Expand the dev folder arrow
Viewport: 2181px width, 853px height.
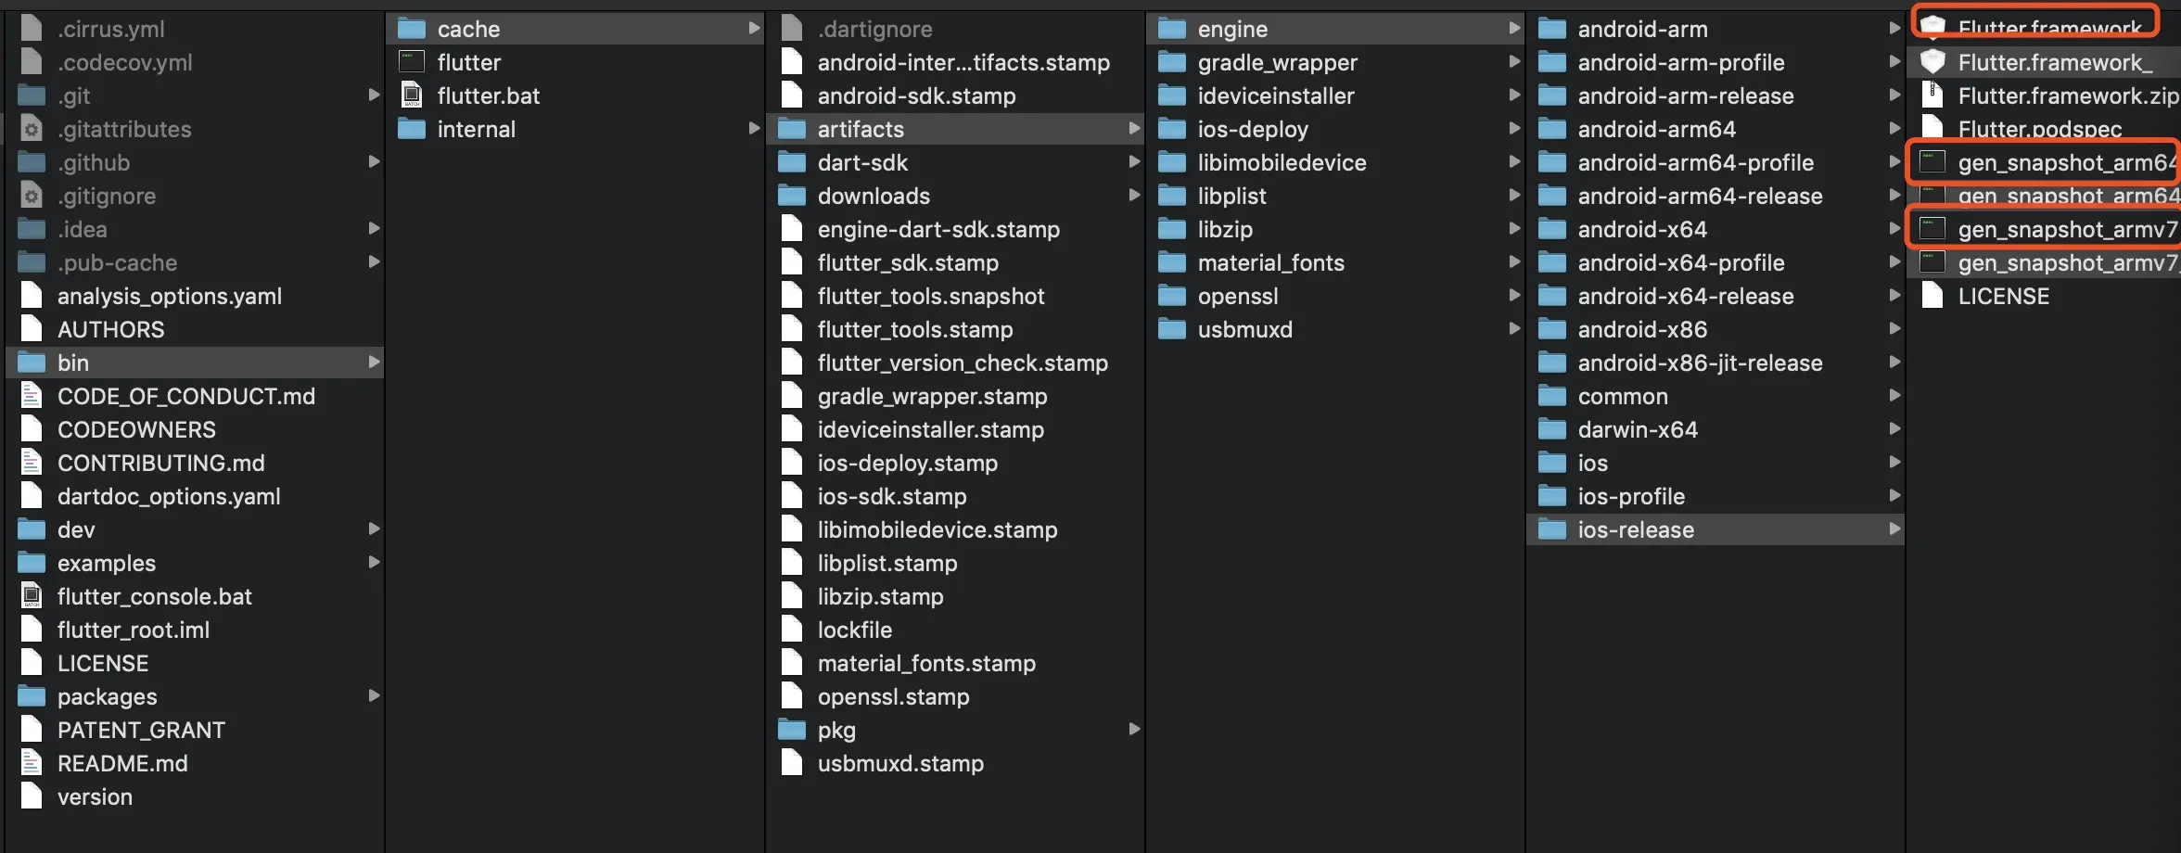click(x=374, y=528)
